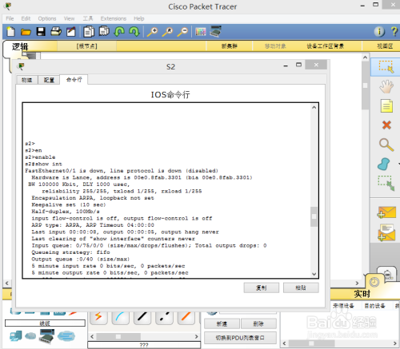Viewport: 400px width, 349px height.
Task: Pick the Place Note tool
Action: click(386, 105)
